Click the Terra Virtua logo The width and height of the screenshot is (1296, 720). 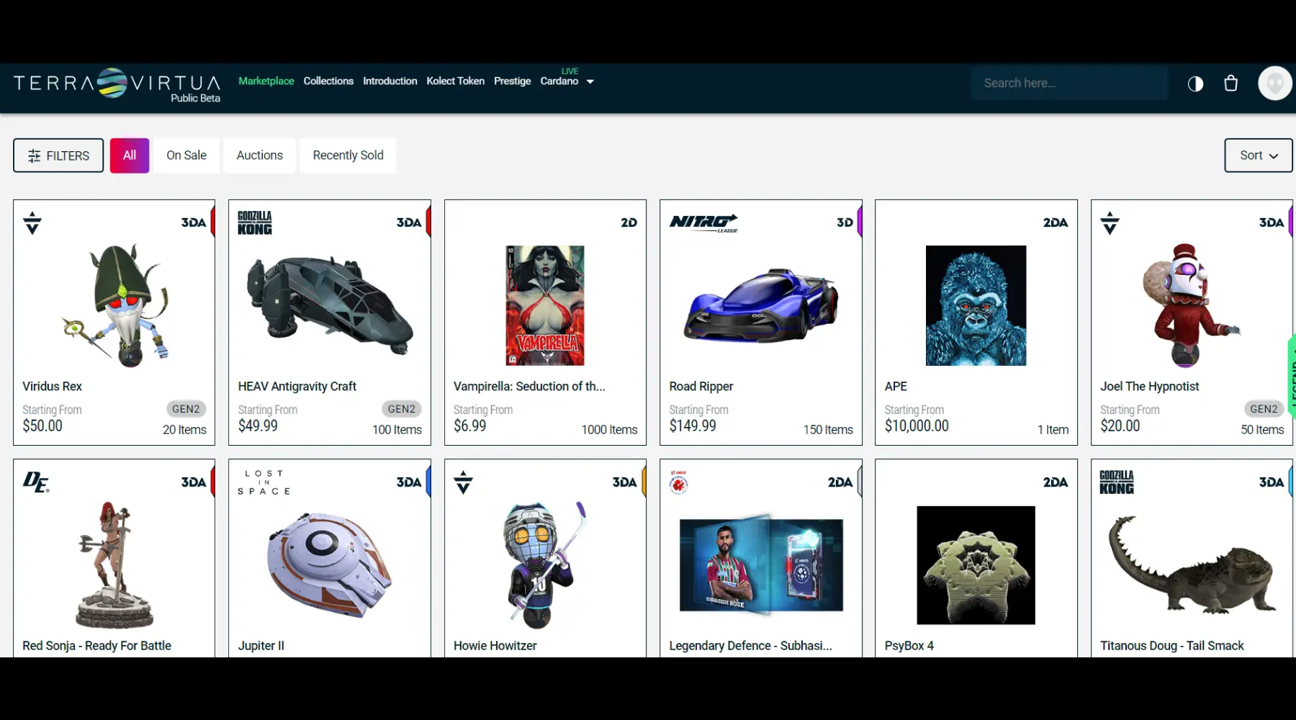tap(117, 84)
